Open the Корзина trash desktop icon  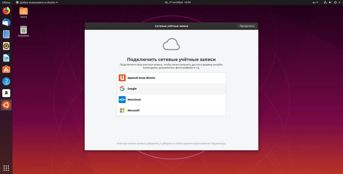23,31
